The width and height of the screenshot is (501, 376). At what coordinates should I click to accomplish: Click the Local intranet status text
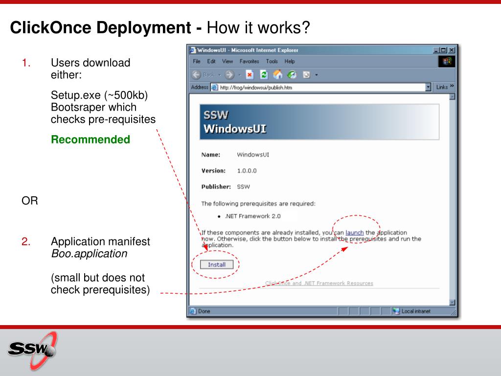(x=416, y=311)
